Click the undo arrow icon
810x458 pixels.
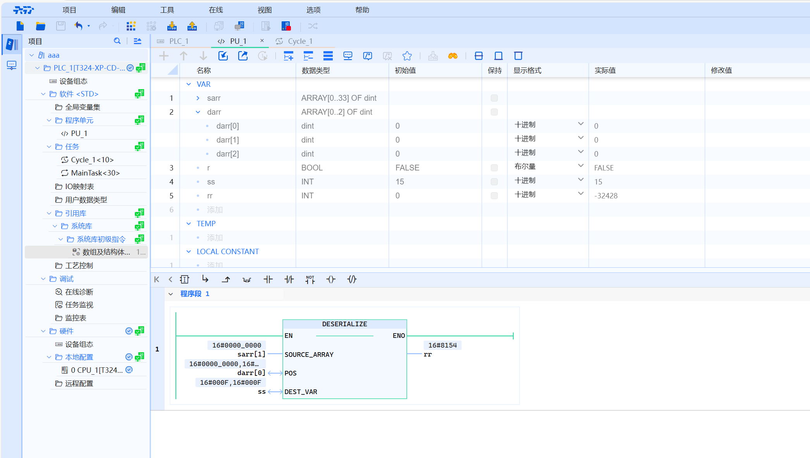[79, 26]
